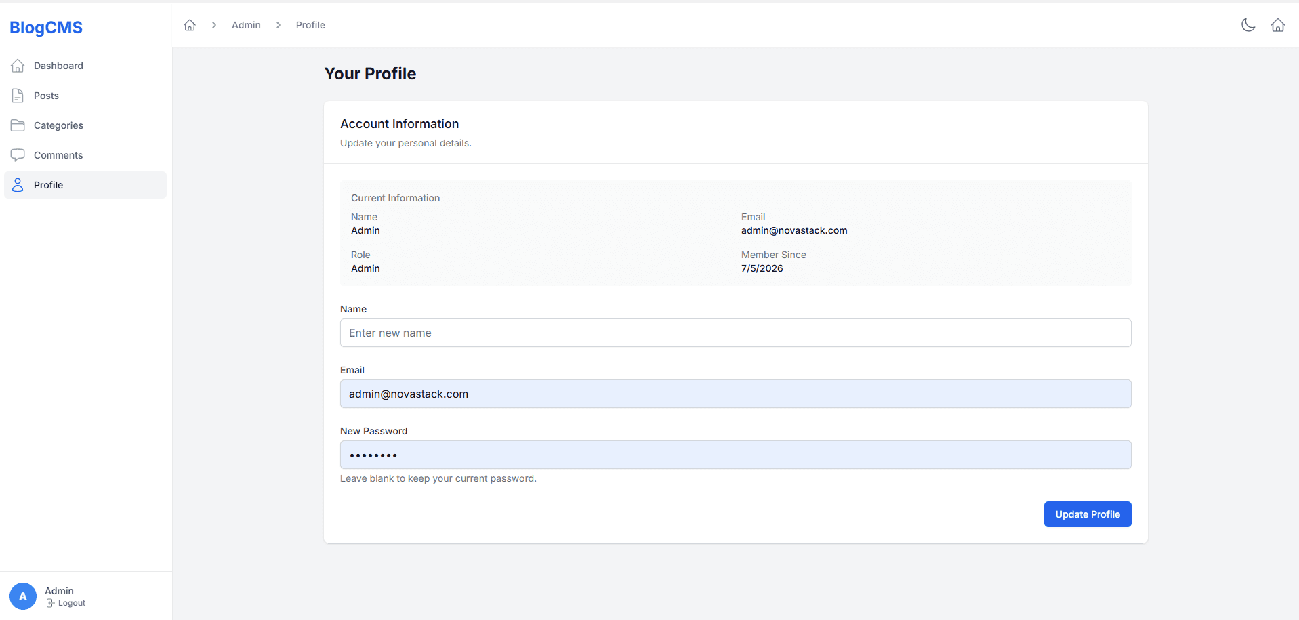Screen dimensions: 1299x620
Task: Select Profile in the sidebar
Action: 85,185
